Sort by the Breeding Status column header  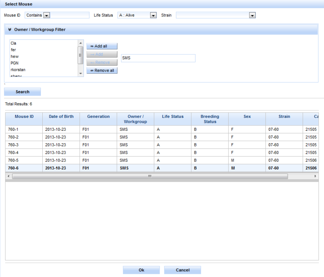[210, 119]
